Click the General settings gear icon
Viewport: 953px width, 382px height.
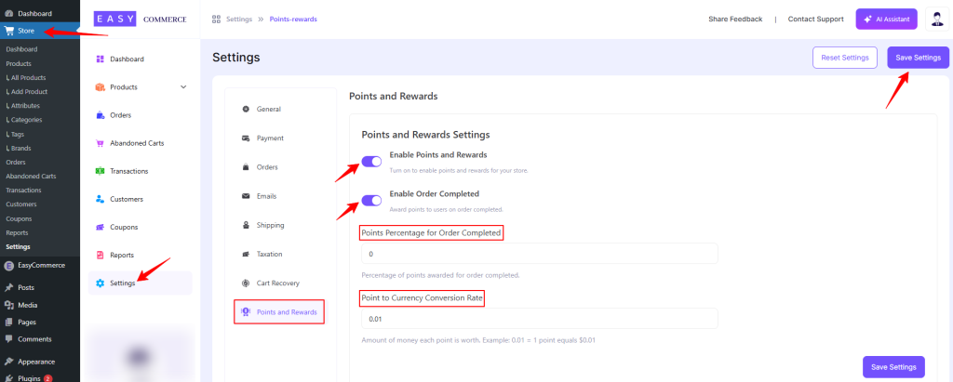[246, 110]
